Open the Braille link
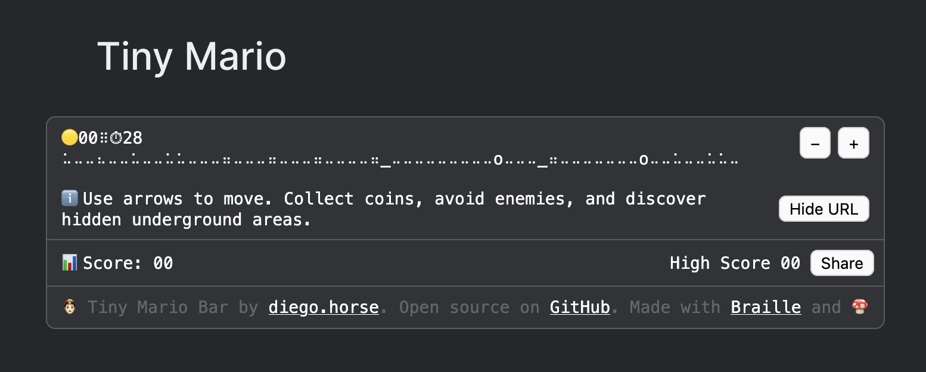This screenshot has width=926, height=372. [x=765, y=307]
